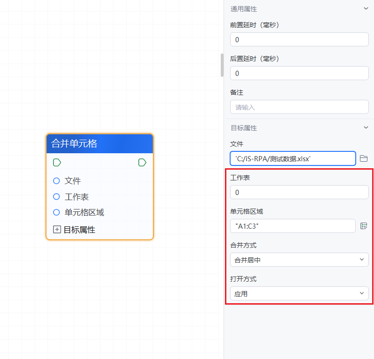Collapse the 通用属性 section
This screenshot has height=359, width=374.
(x=366, y=9)
